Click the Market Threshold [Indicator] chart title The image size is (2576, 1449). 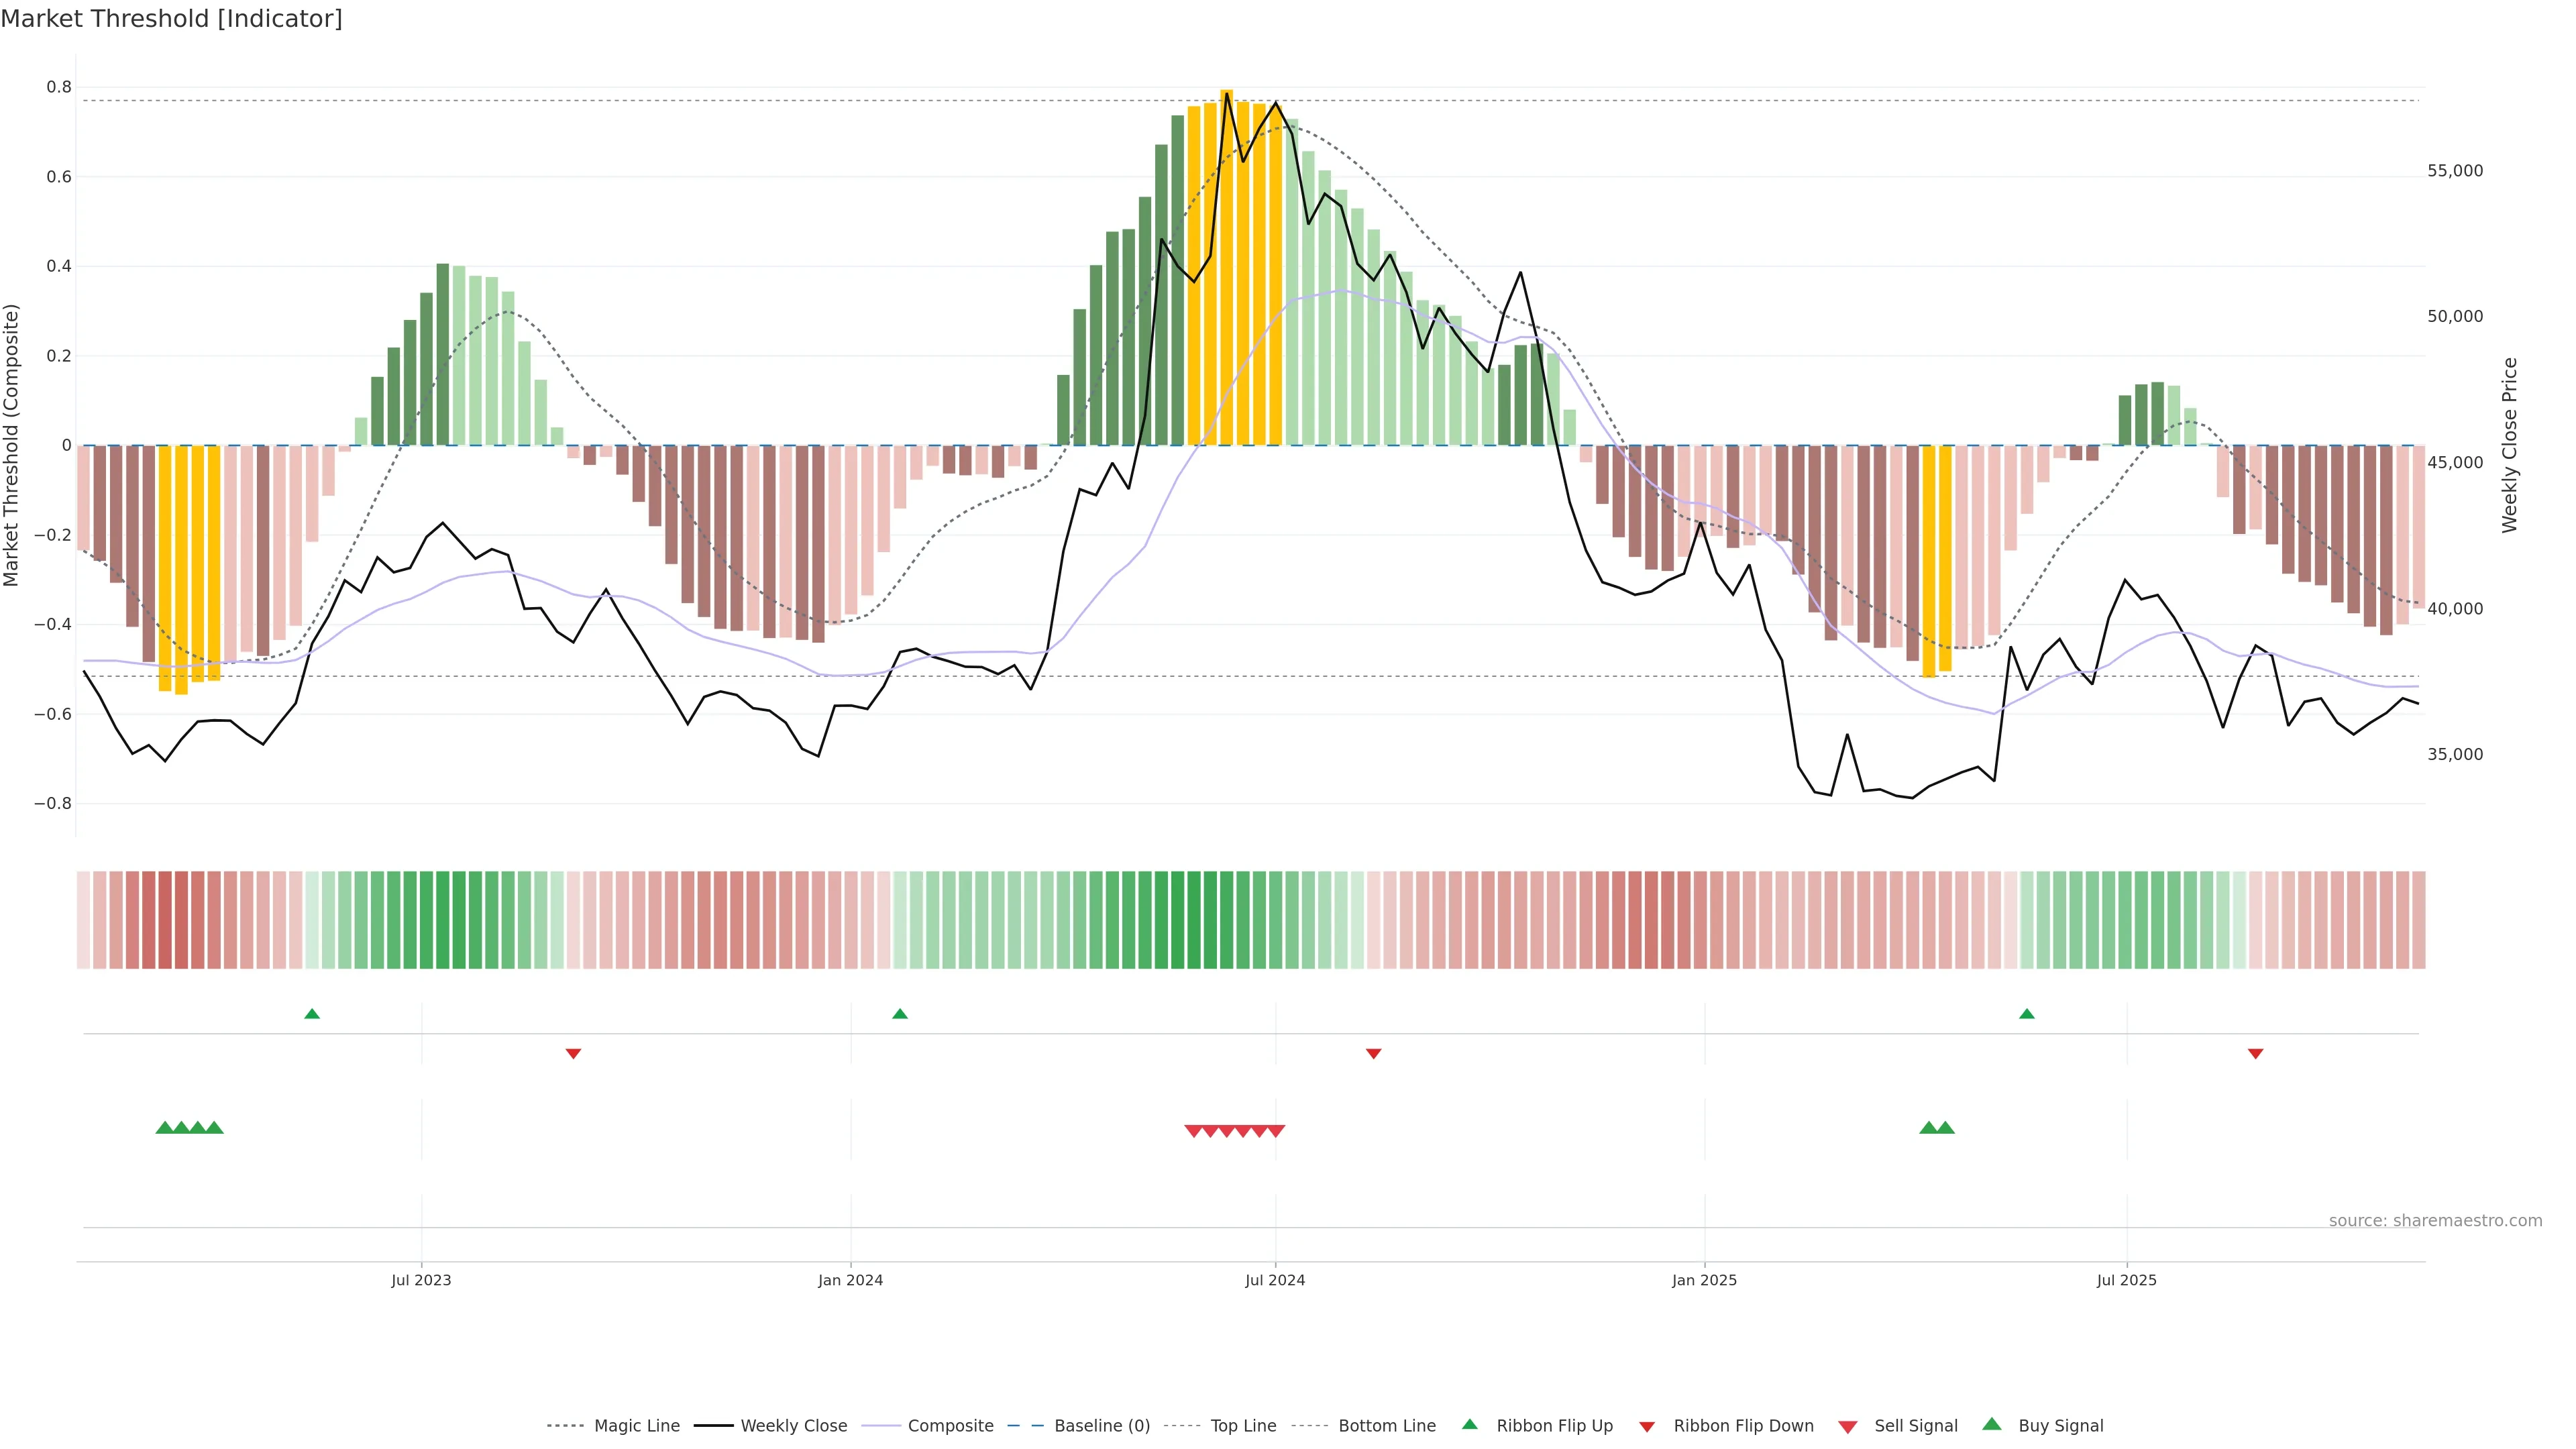tap(171, 19)
